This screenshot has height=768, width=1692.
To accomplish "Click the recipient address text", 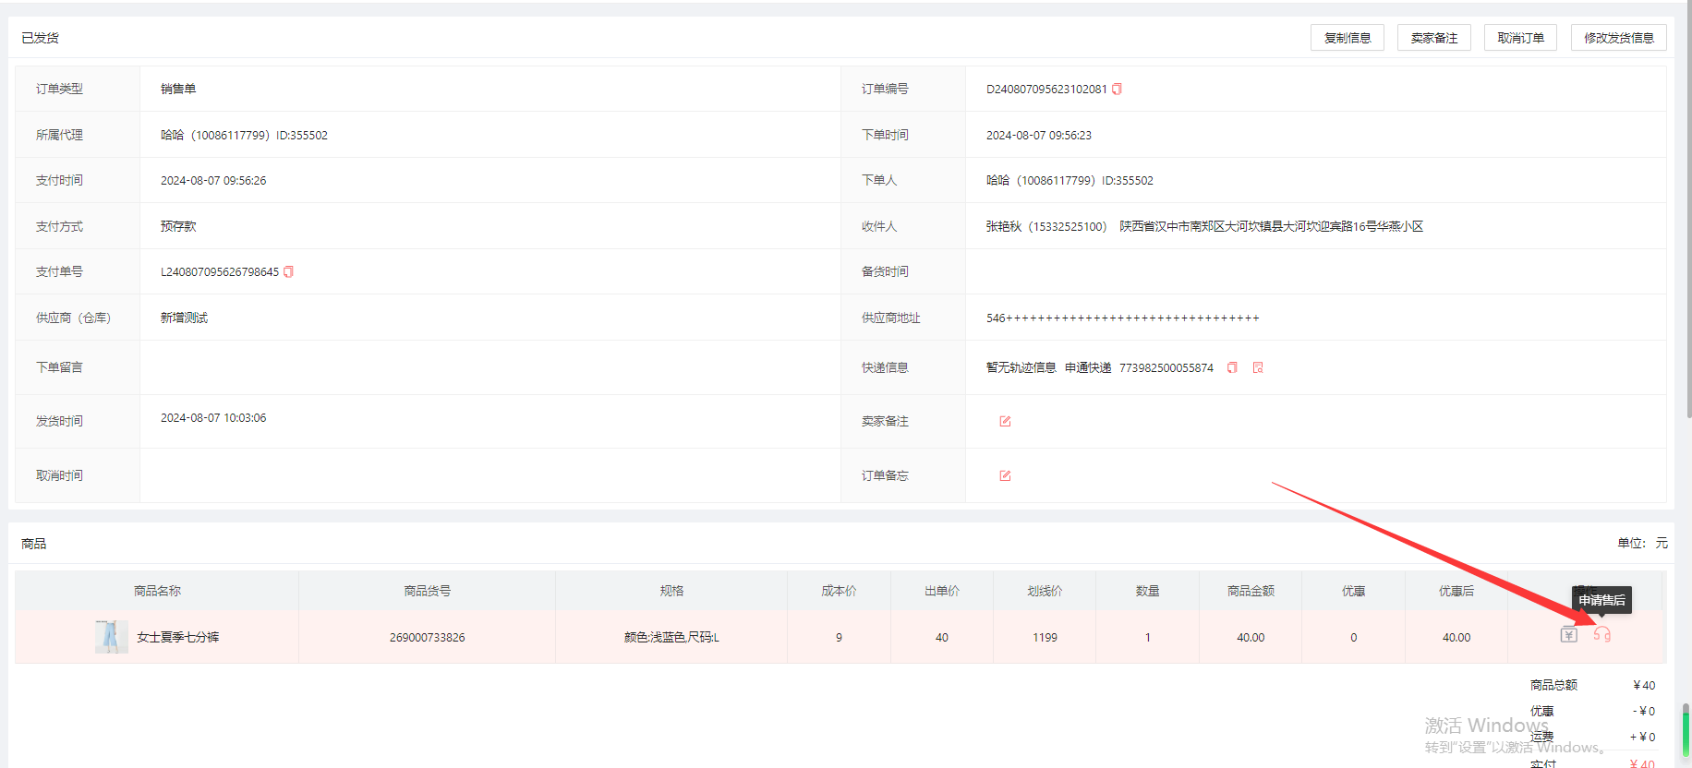I will [x=1271, y=227].
